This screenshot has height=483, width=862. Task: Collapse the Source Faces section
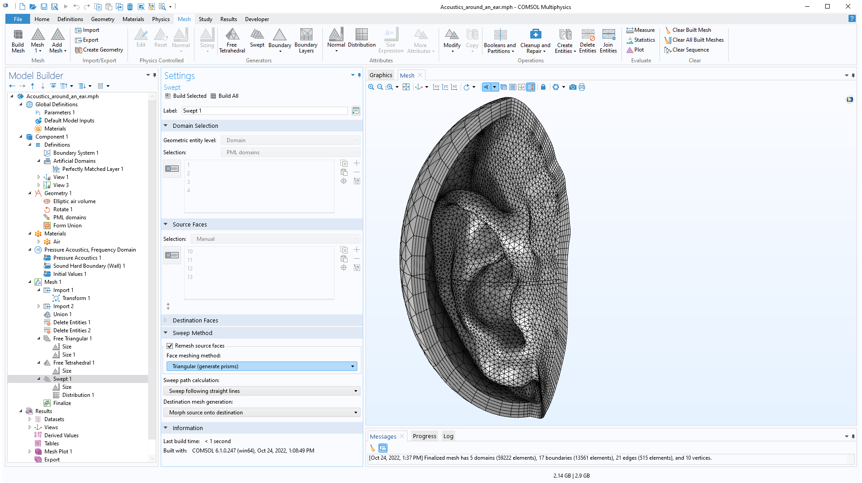(166, 224)
